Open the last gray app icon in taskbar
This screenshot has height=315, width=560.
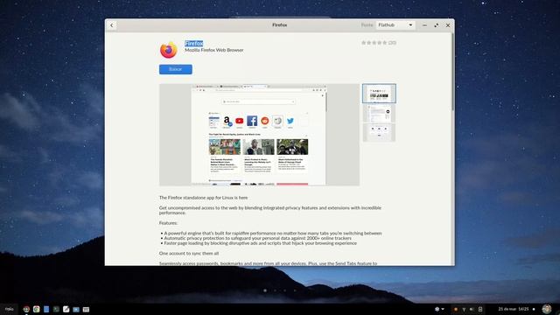click(86, 309)
